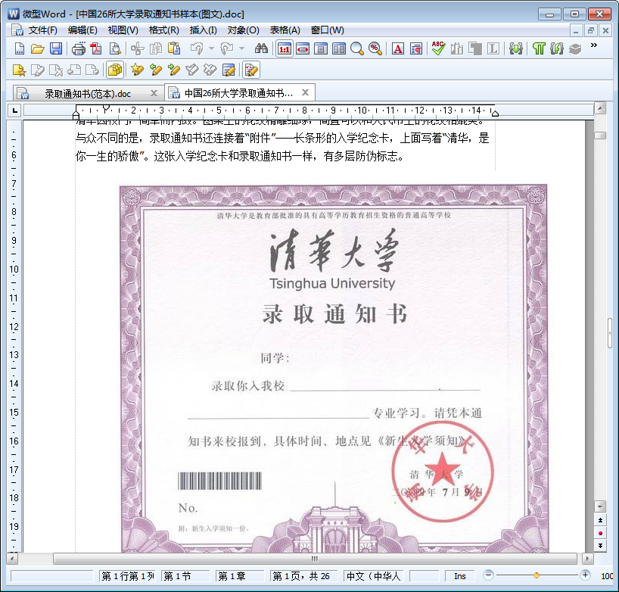619x592 pixels.
Task: Open the 窗口(W) menu
Action: 327,30
